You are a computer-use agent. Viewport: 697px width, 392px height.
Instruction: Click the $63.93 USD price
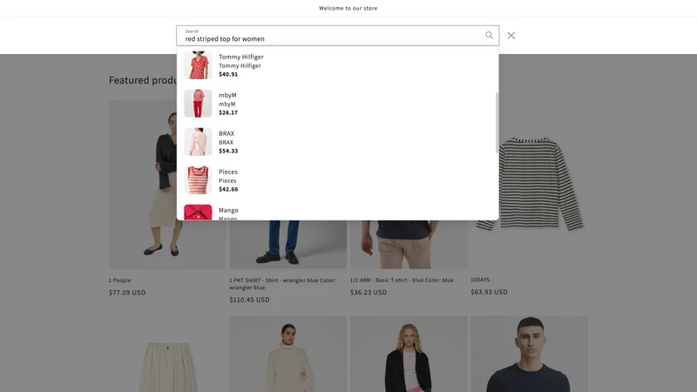pos(489,292)
